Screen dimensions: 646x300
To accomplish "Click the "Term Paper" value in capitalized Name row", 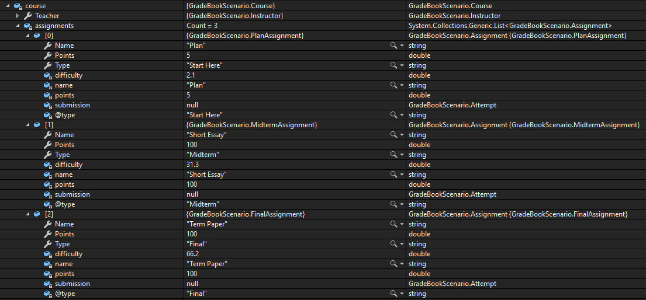I will click(x=207, y=224).
